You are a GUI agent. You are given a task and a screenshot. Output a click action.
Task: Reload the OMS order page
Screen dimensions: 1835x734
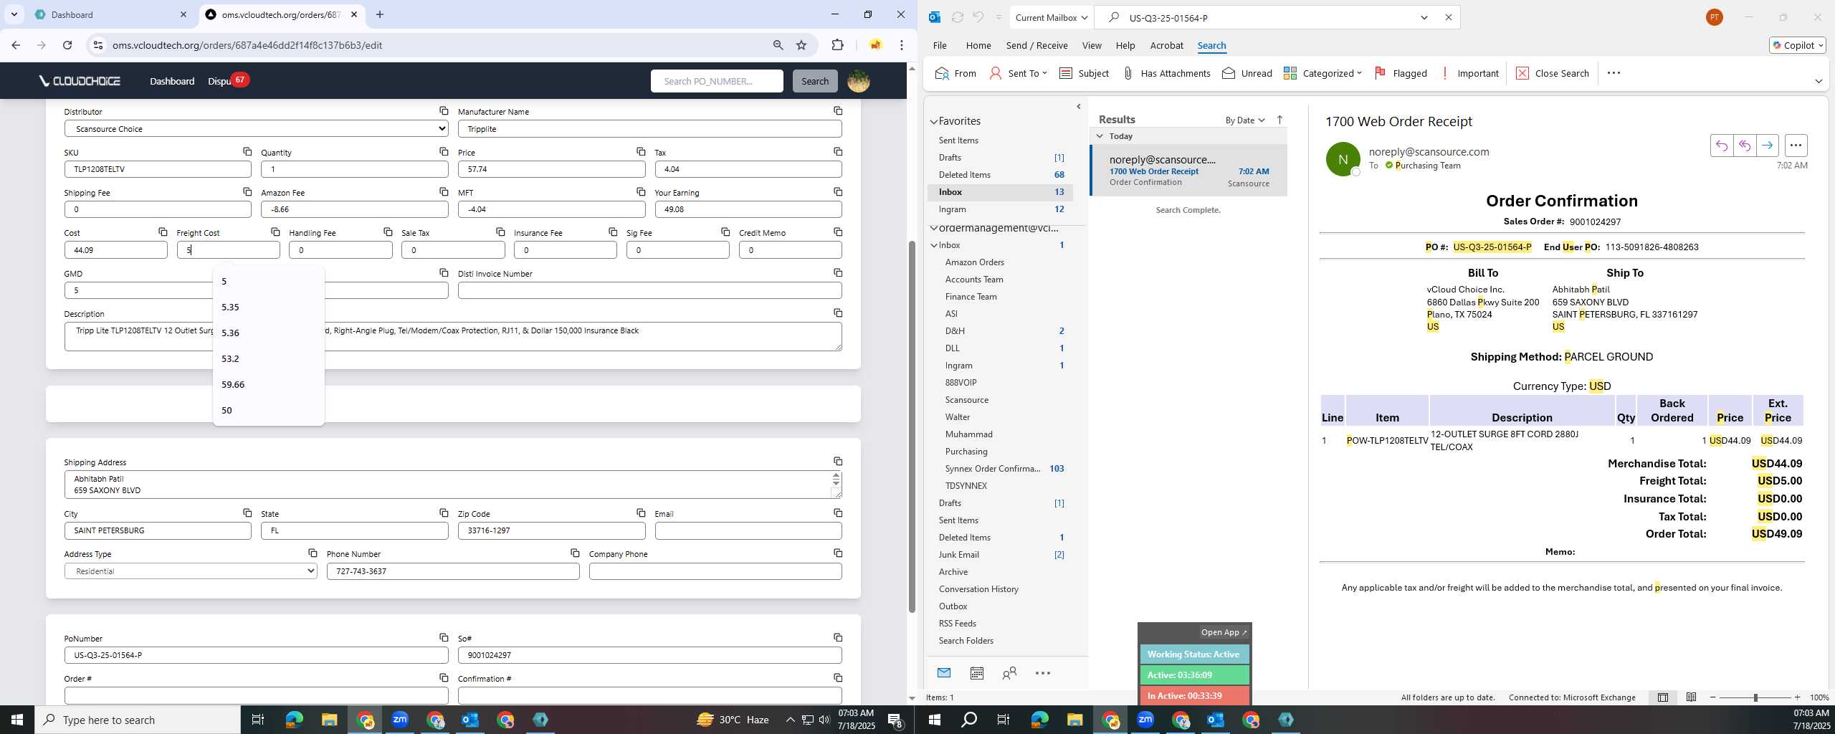67,45
